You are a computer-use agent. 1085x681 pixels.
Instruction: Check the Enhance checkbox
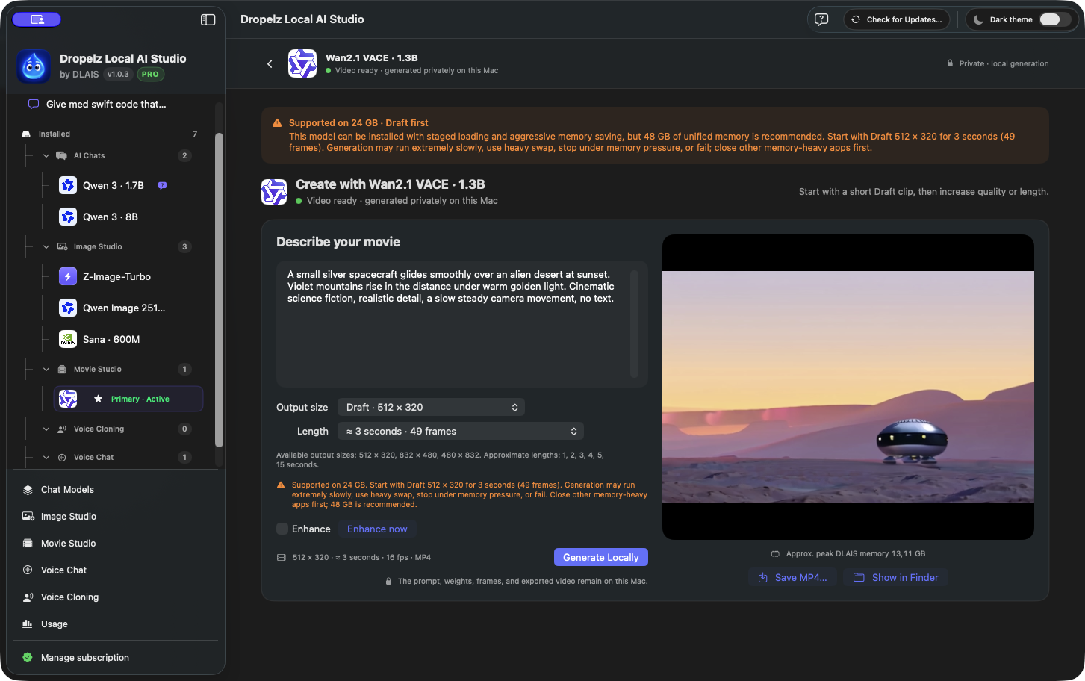click(x=282, y=529)
